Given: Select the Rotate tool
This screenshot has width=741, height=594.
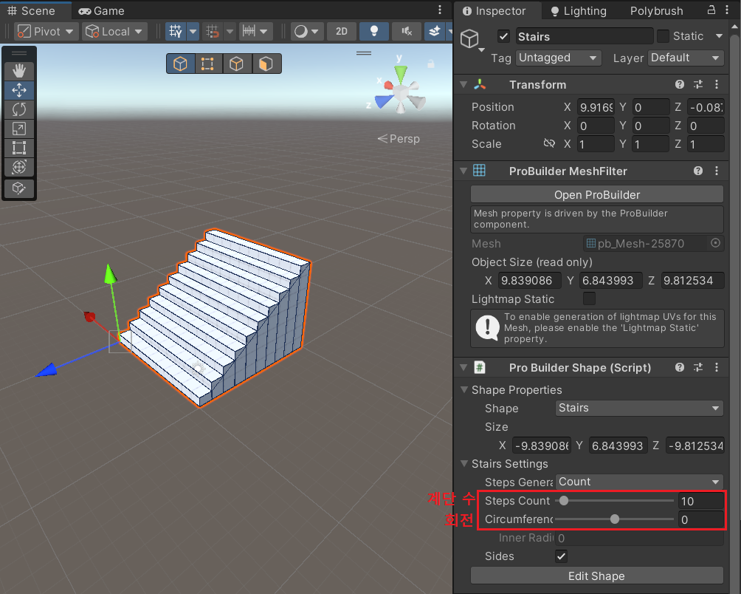Looking at the screenshot, I should [x=19, y=110].
